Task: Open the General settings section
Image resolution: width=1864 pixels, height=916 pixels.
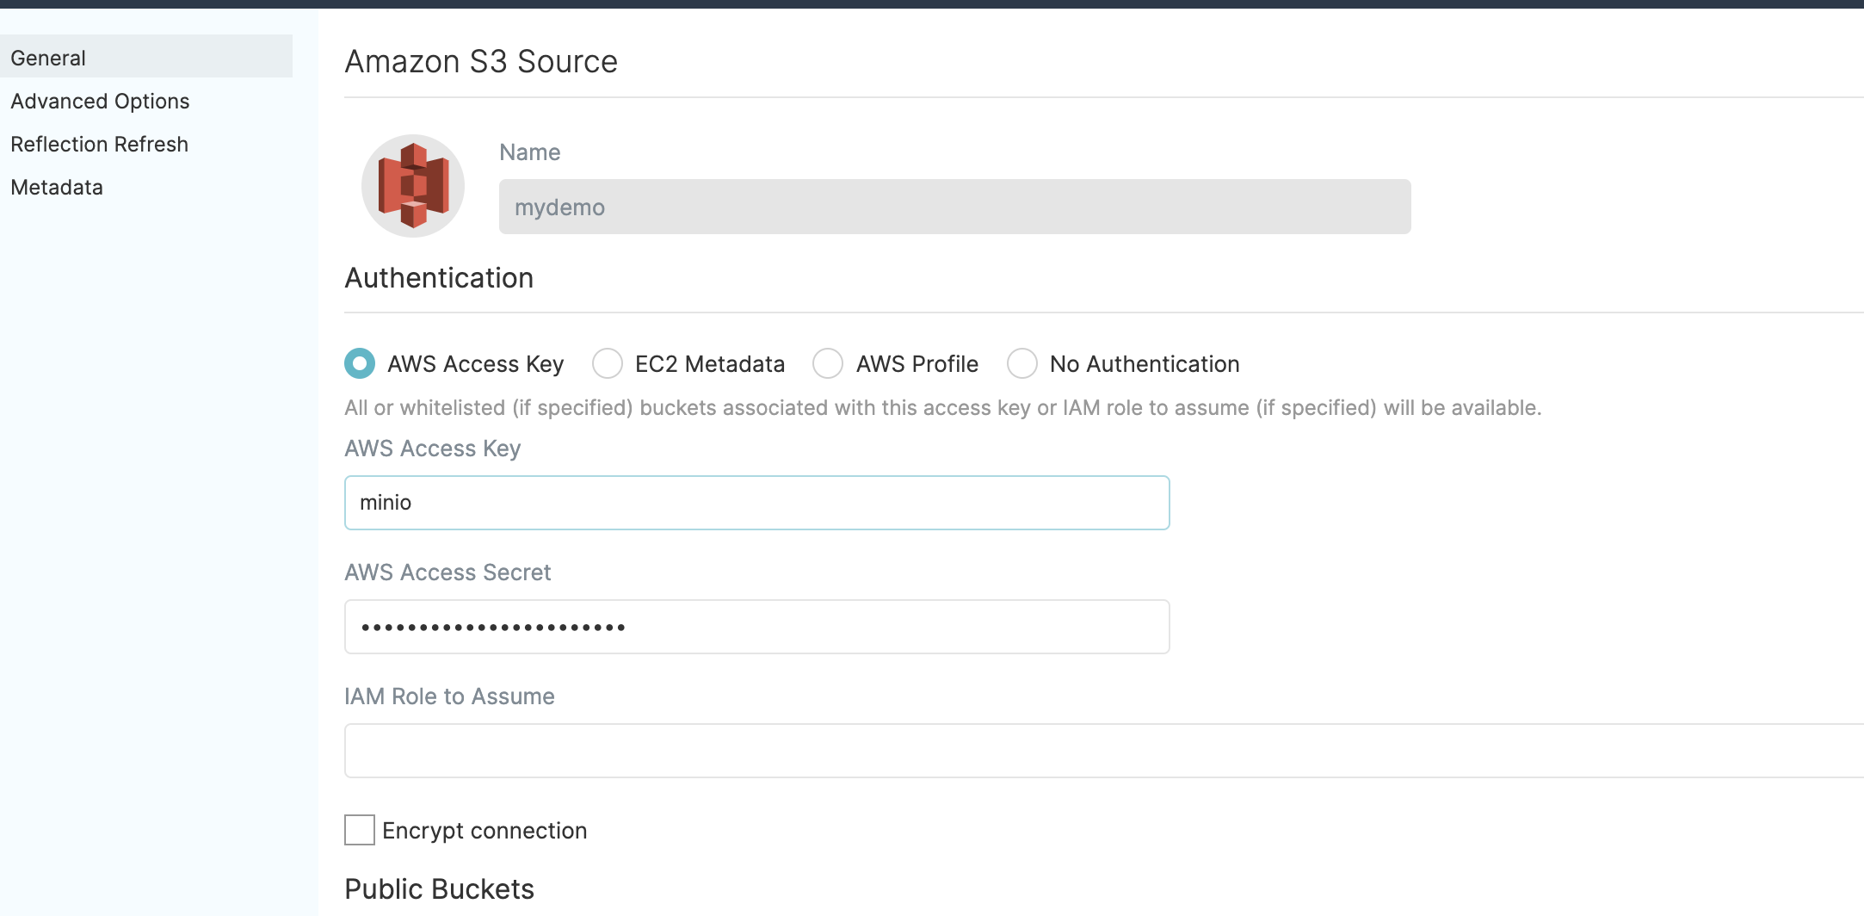Action: coord(146,57)
